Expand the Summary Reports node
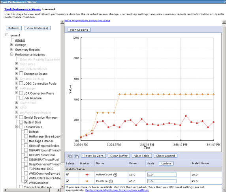 (12, 49)
